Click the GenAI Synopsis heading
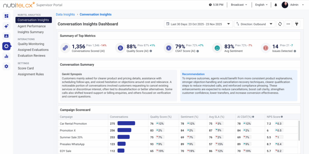The height and width of the screenshot is (154, 309). [x=72, y=74]
